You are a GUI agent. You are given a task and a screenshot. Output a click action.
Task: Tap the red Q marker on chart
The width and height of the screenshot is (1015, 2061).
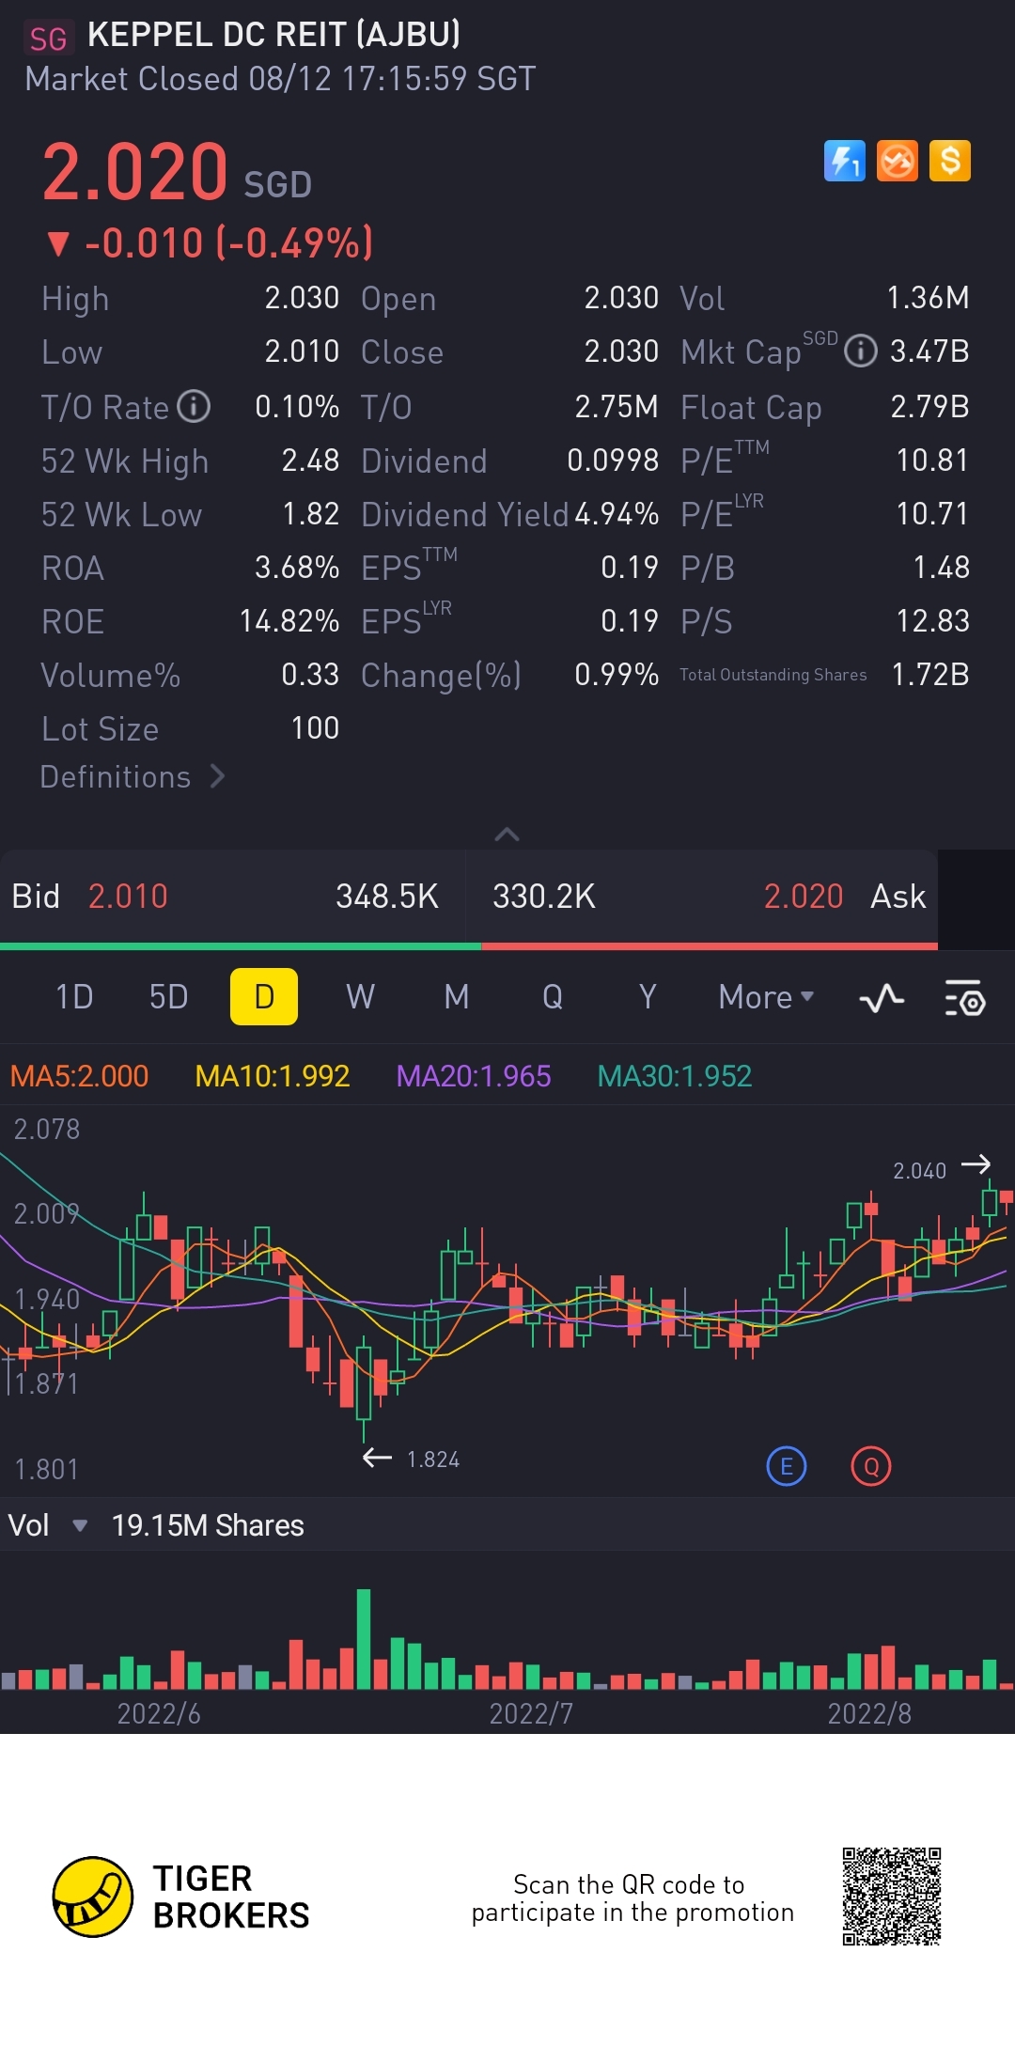coord(871,1466)
